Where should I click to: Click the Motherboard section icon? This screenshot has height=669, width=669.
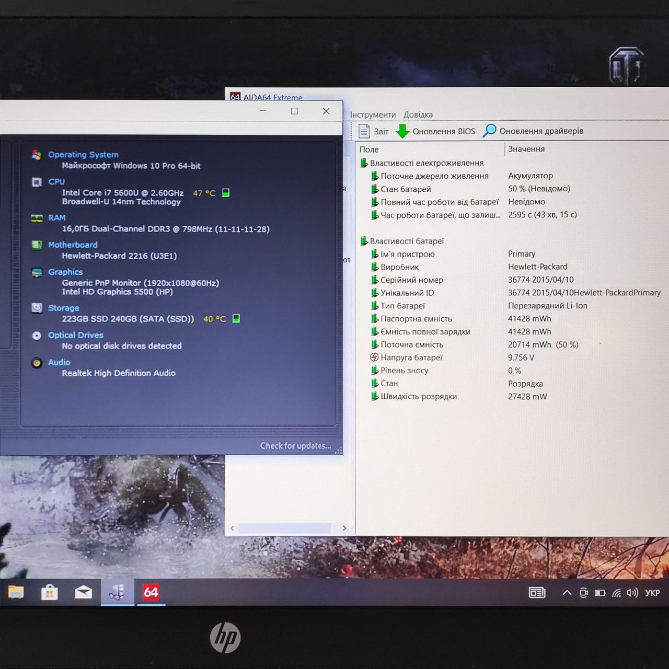[37, 245]
